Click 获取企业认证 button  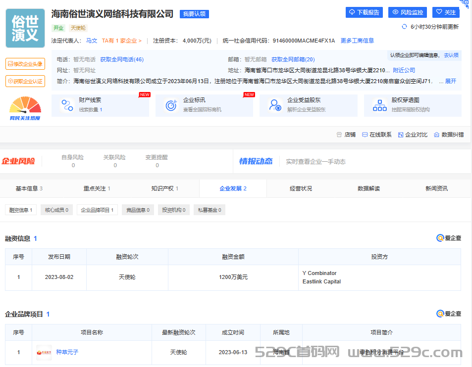click(25, 81)
